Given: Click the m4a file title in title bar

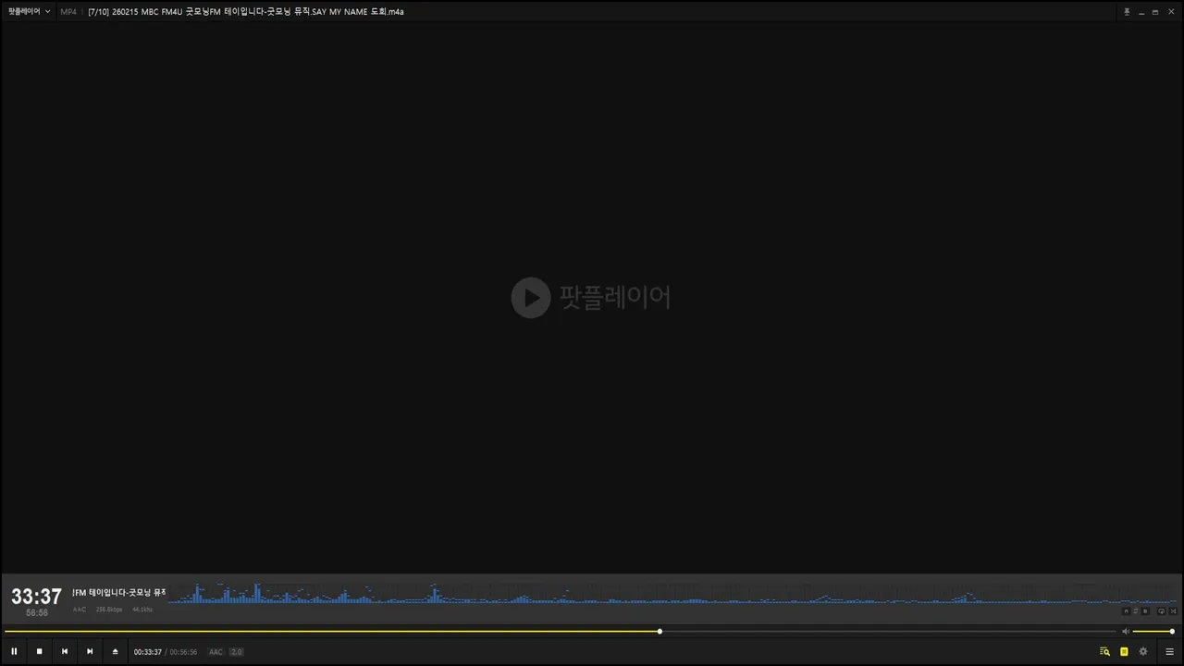Looking at the screenshot, I should point(246,12).
